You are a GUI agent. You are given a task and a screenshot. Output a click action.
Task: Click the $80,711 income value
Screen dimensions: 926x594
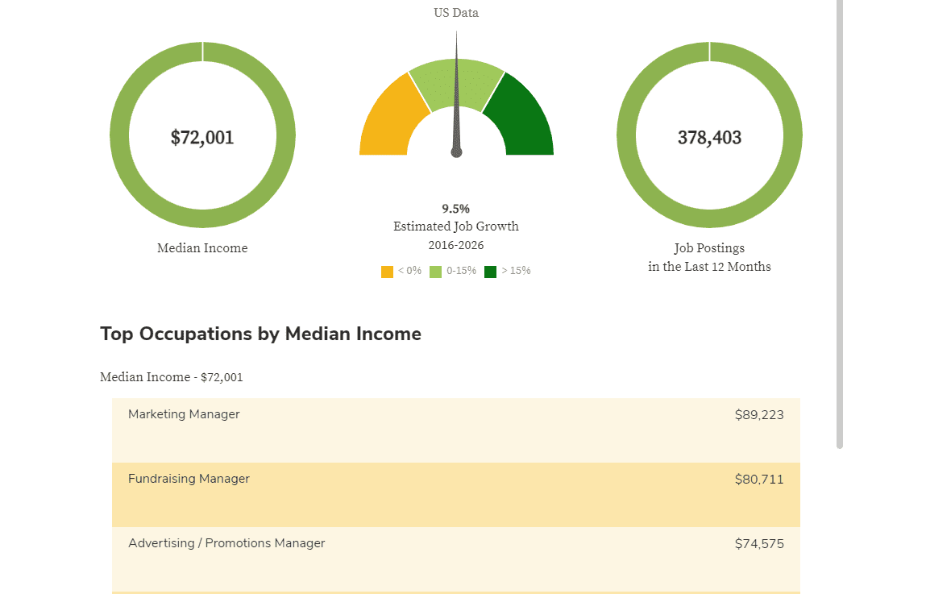[759, 480]
